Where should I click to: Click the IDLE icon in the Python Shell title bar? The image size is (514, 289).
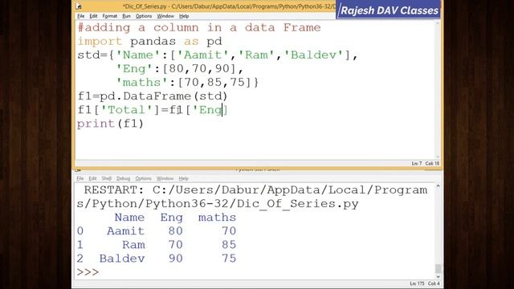click(78, 170)
